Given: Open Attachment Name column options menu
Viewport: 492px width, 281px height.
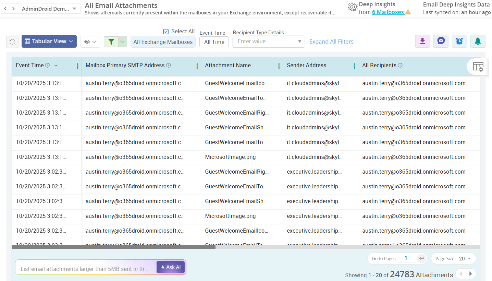Looking at the screenshot, I should point(279,65).
